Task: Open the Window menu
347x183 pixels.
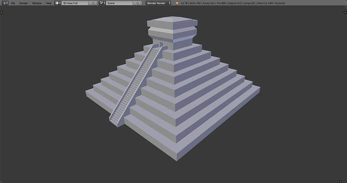Action: coord(37,3)
